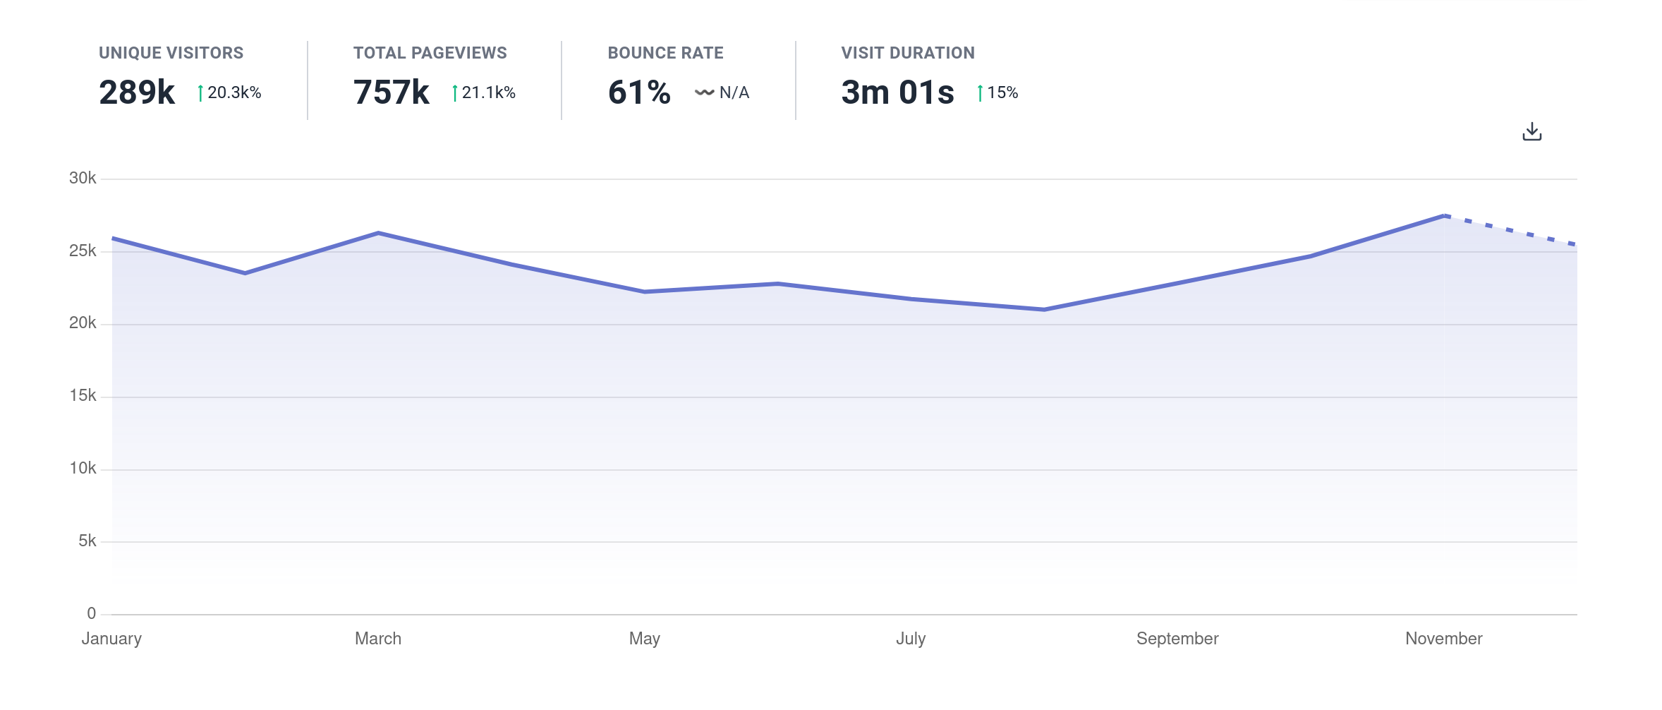The width and height of the screenshot is (1662, 710).
Task: Click the March peak data point
Action: click(378, 233)
